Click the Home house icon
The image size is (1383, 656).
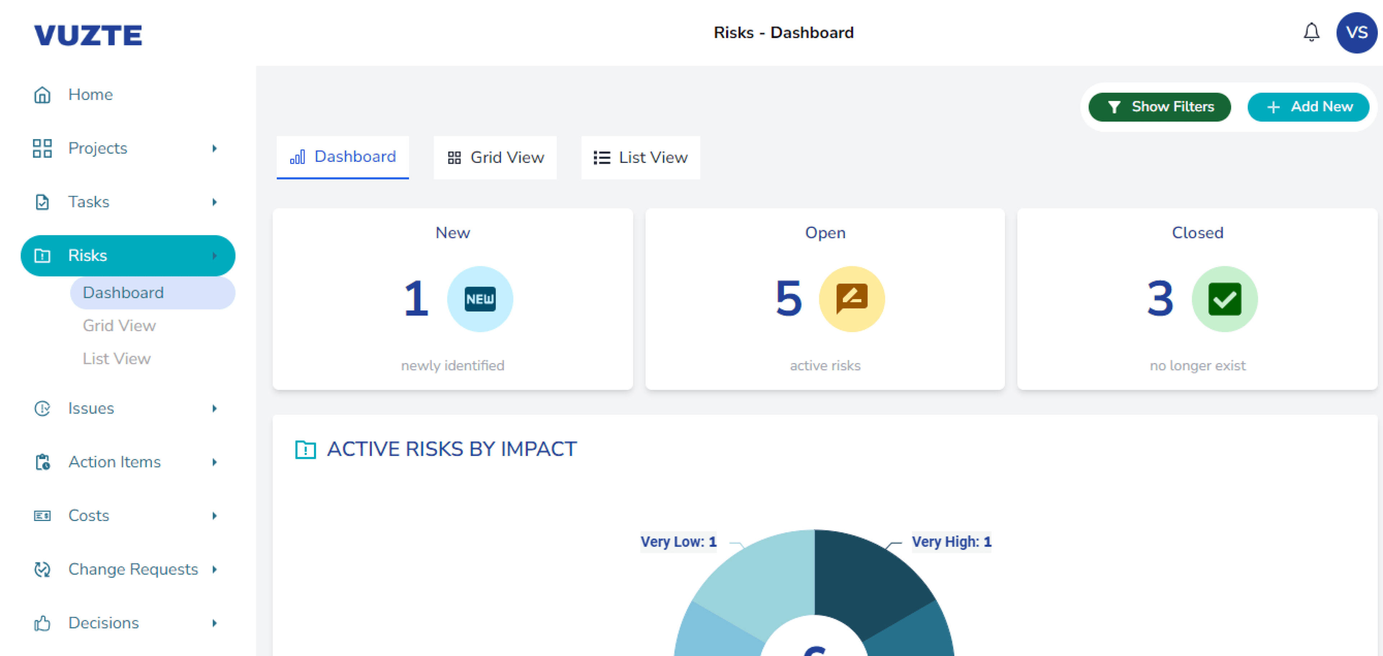pos(42,95)
